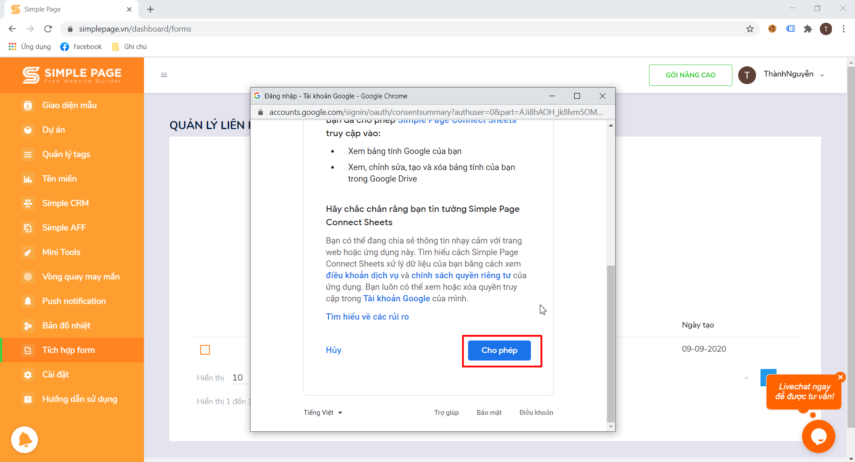Viewport: 855px width, 462px height.
Task: Click the Mini Tools rocket icon
Action: point(28,252)
